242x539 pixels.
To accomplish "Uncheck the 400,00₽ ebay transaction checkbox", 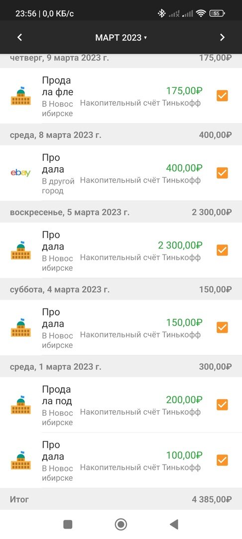I will (222, 173).
